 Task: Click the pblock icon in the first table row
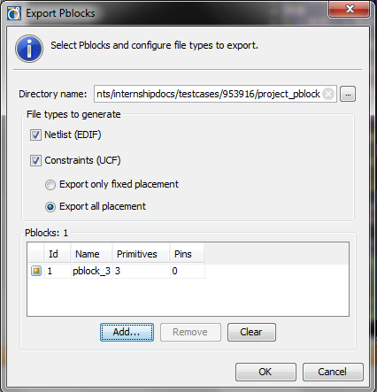tap(36, 271)
